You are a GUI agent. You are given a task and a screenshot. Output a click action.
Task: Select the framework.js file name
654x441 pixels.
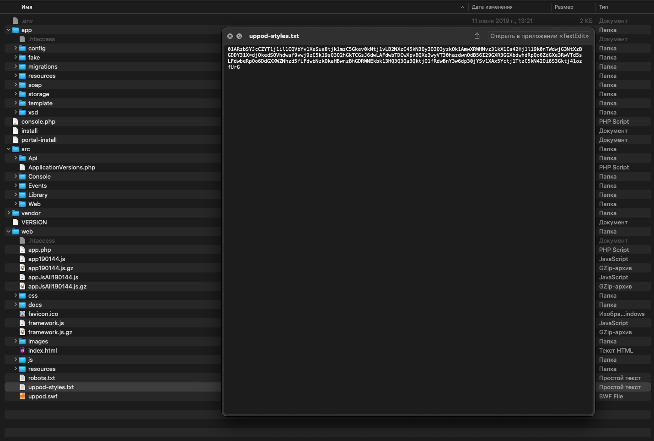pyautogui.click(x=46, y=323)
